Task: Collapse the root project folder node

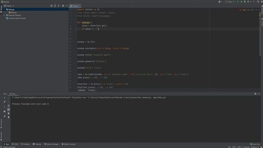Action: pyautogui.click(x=4, y=9)
